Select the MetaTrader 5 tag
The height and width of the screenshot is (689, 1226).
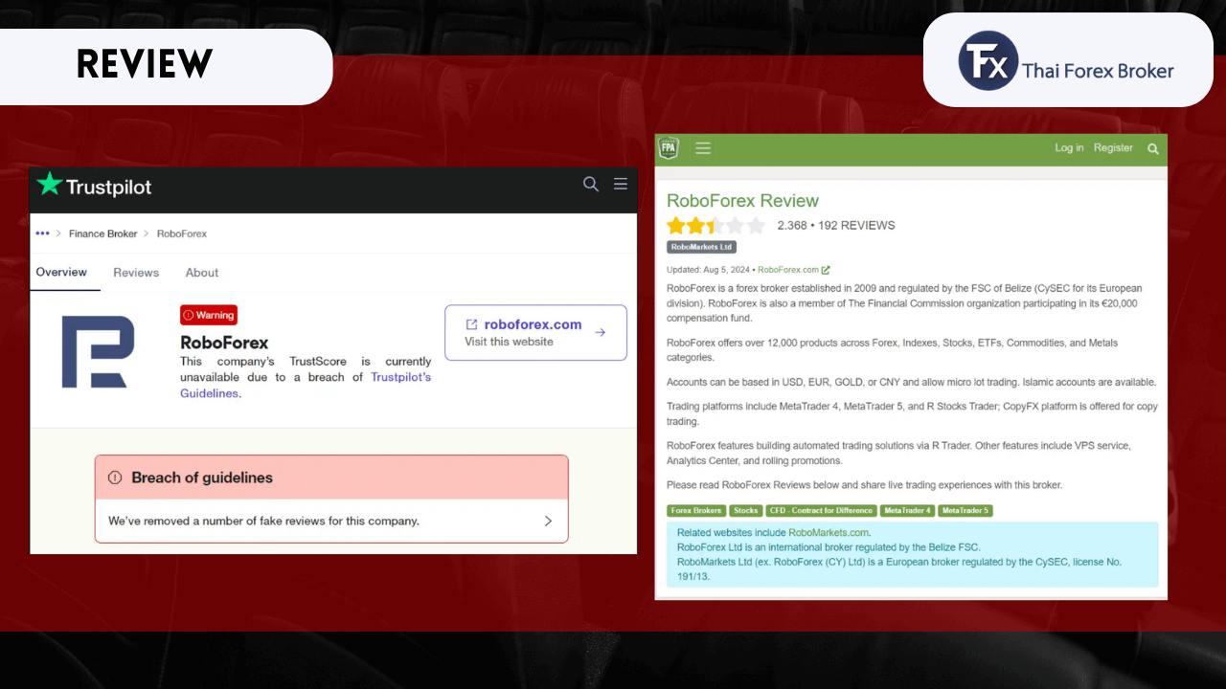(x=965, y=511)
